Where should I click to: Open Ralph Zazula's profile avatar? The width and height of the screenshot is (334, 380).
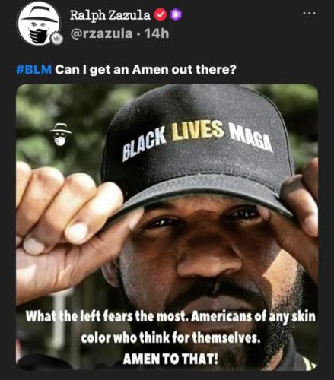[39, 24]
